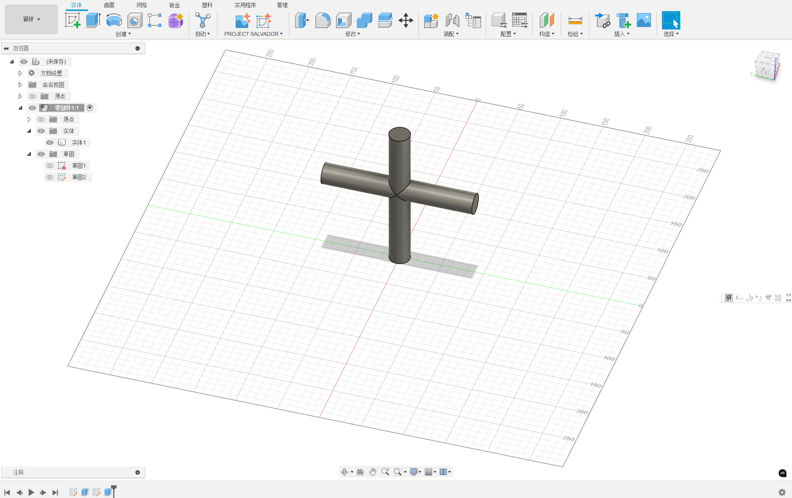Toggle visibility of top-level 原点 folder
The height and width of the screenshot is (498, 792).
pos(32,96)
